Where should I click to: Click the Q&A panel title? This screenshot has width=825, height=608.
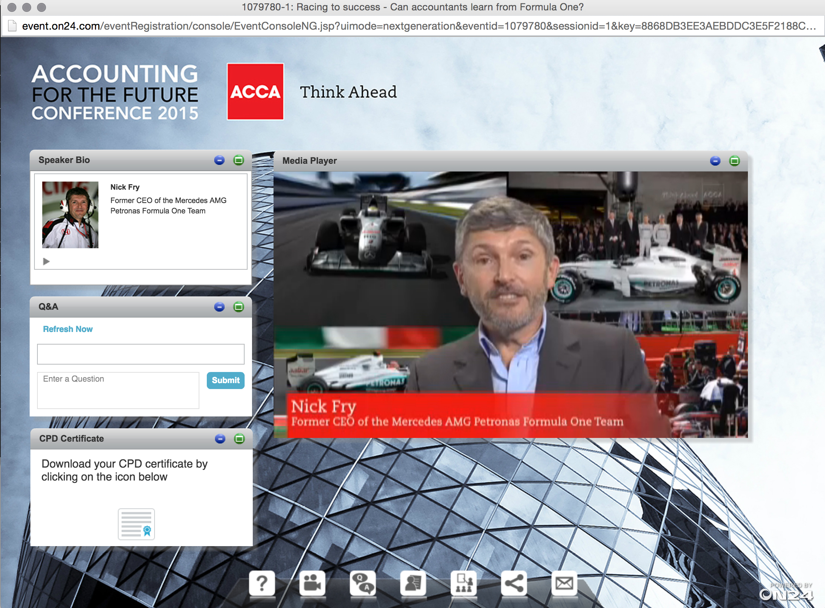point(48,307)
